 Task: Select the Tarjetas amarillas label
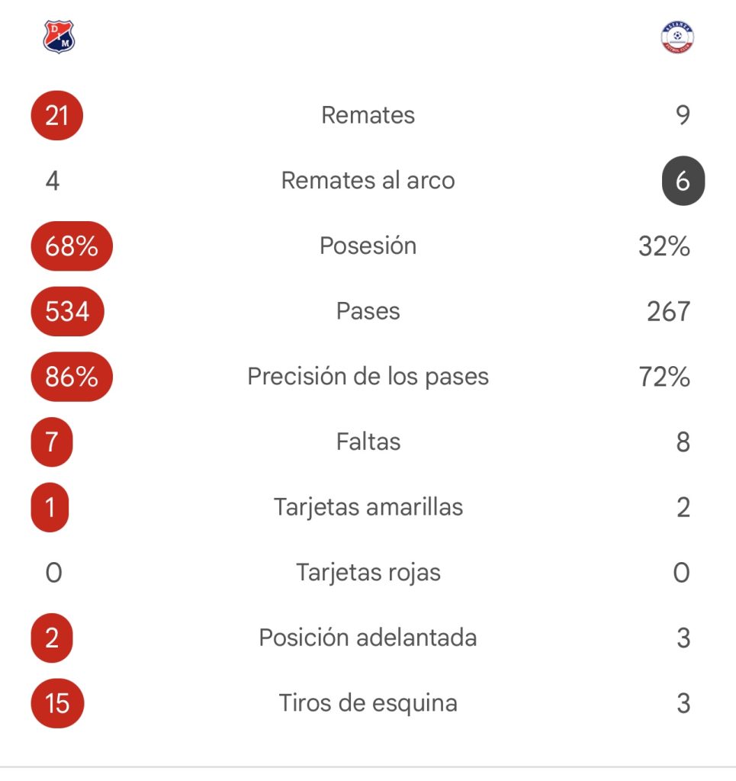click(368, 507)
